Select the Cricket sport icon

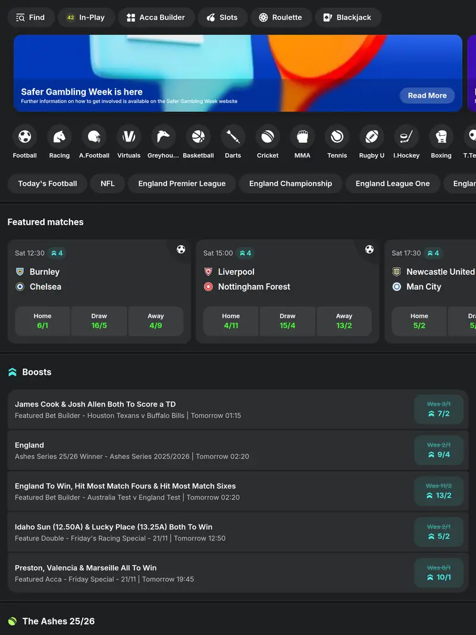[267, 137]
